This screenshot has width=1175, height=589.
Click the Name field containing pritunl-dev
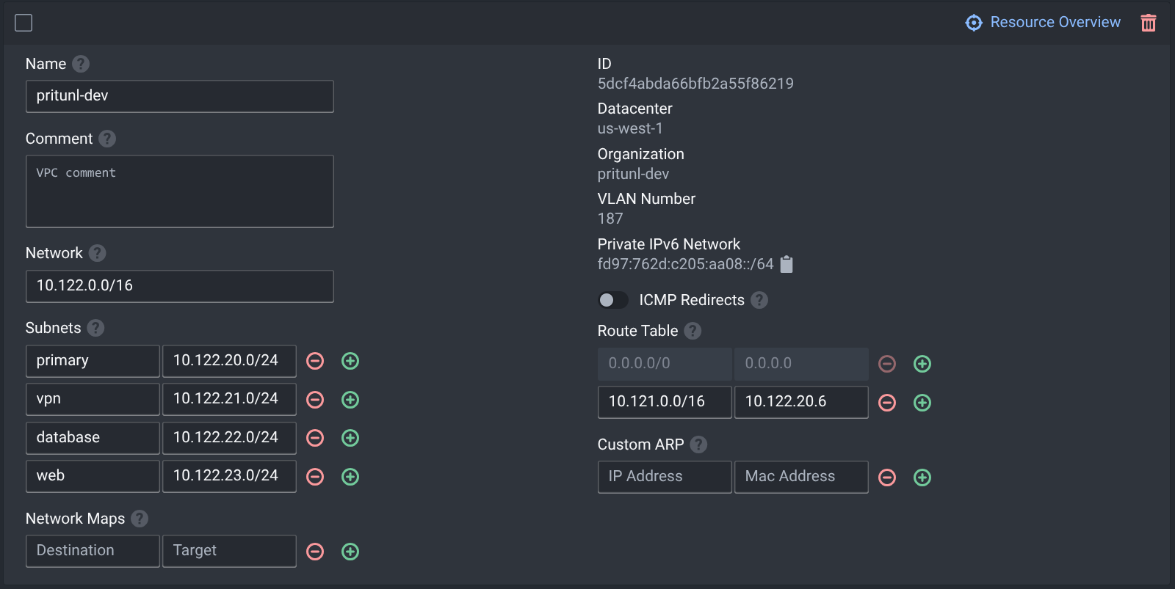(179, 96)
